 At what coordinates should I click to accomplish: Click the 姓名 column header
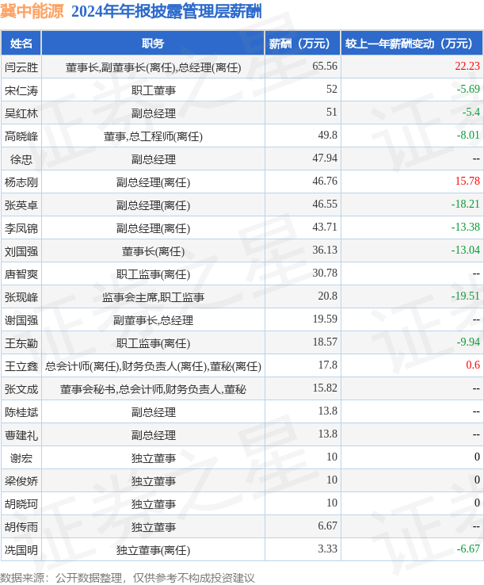21,44
